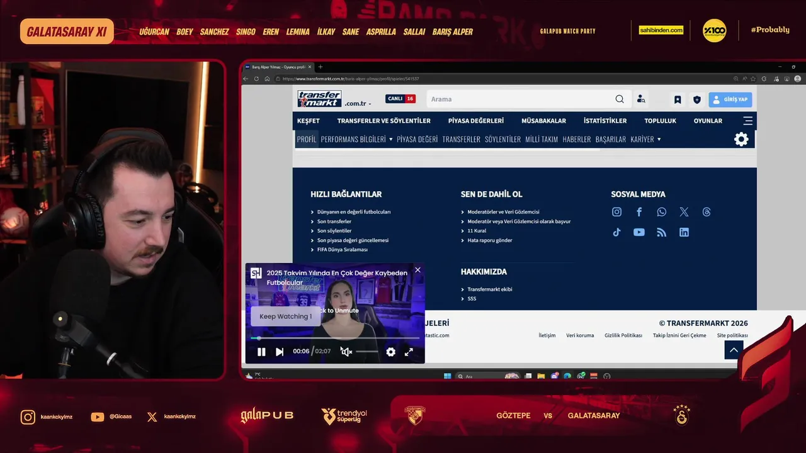Open Transferler ve Söylentiler menu

(x=383, y=121)
